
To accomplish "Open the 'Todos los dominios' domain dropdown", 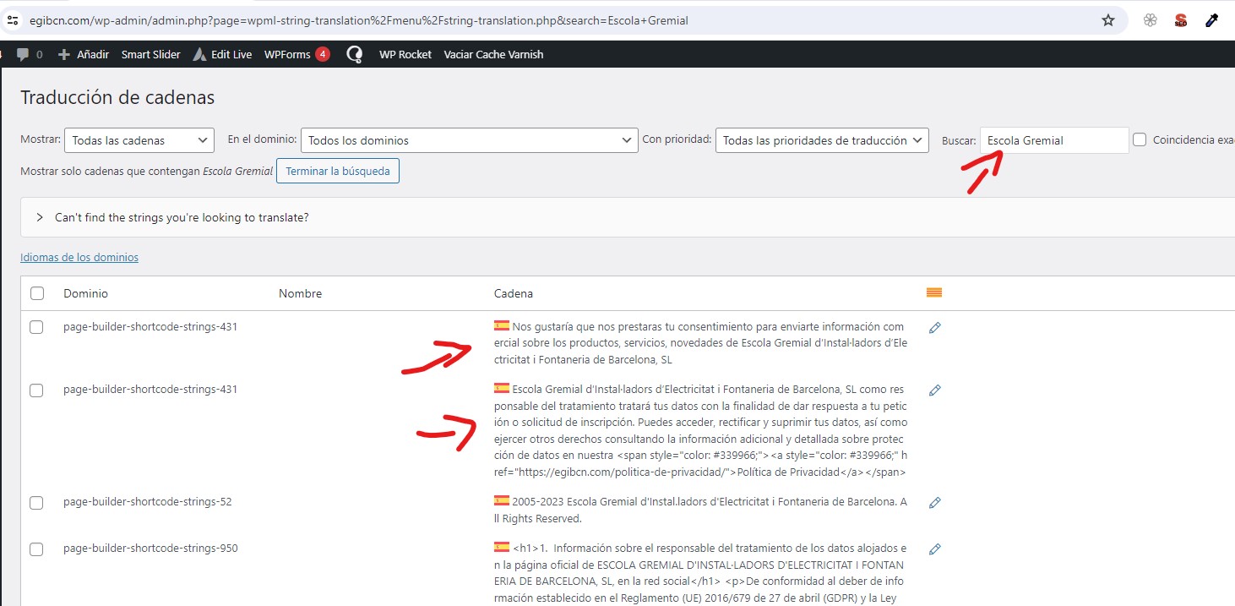I will [469, 140].
